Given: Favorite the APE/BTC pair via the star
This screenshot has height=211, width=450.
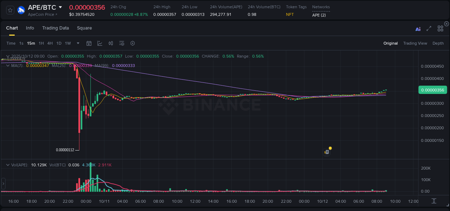Looking at the screenshot, I should [x=10, y=10].
